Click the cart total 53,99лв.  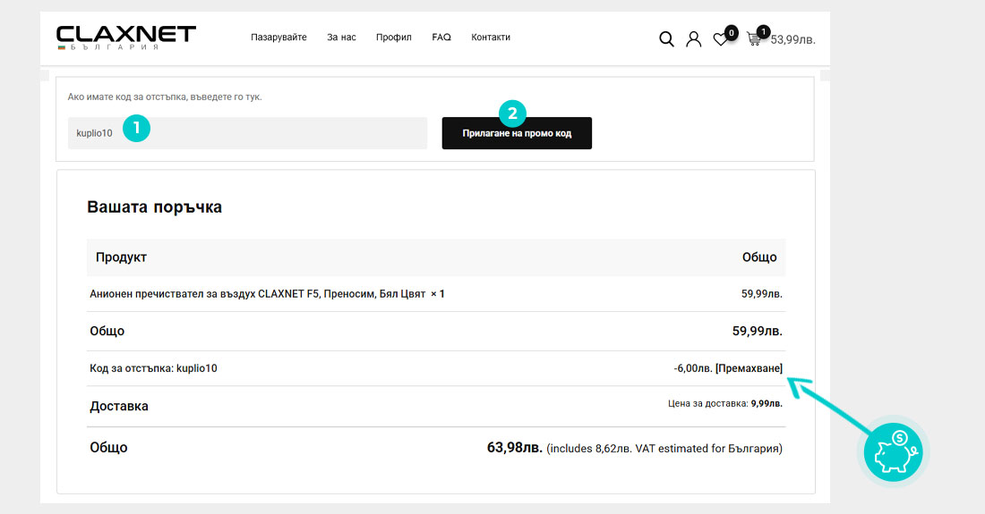pos(792,39)
